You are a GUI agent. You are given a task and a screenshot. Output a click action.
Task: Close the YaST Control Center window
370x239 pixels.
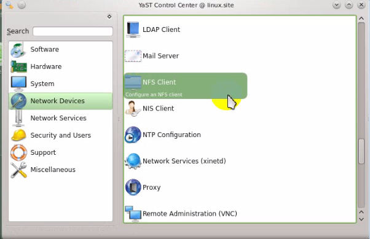point(361,5)
